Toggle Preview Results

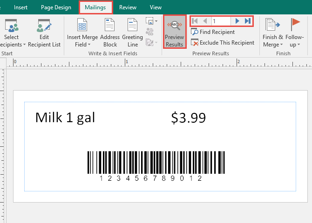pyautogui.click(x=175, y=32)
